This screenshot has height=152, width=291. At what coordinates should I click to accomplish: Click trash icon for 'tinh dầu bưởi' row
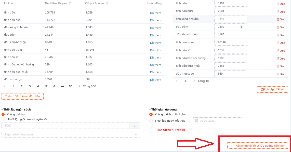tap(278, 12)
